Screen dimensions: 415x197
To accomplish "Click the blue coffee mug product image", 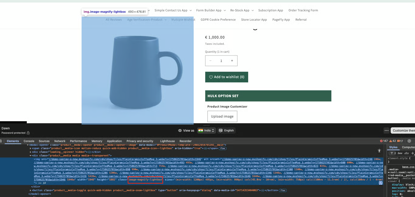I will (138, 70).
